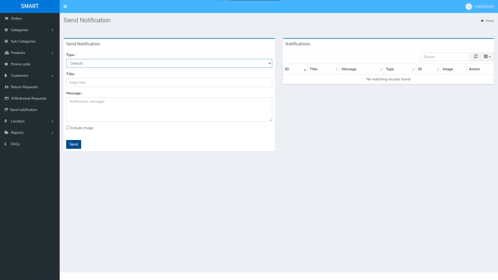Toggle the sidebar collapse hamburger icon
This screenshot has width=498, height=280.
pos(65,6)
